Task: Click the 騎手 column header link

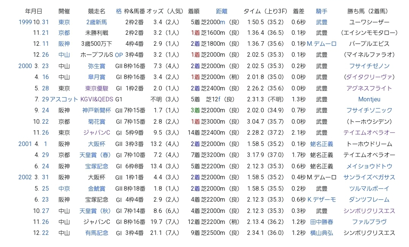Action: pos(322,11)
